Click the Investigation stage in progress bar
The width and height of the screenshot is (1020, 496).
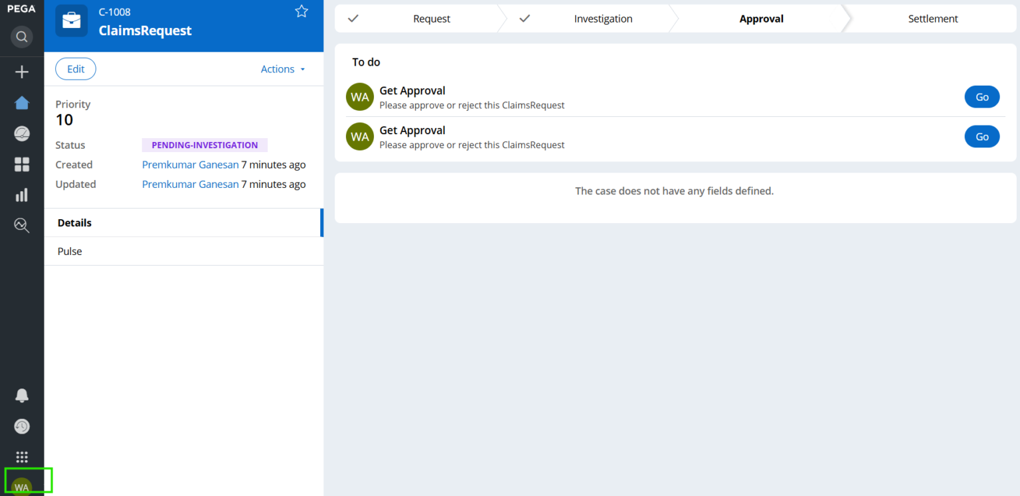pyautogui.click(x=602, y=19)
